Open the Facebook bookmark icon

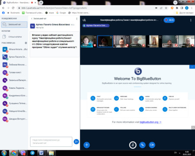pyautogui.click(x=3, y=13)
